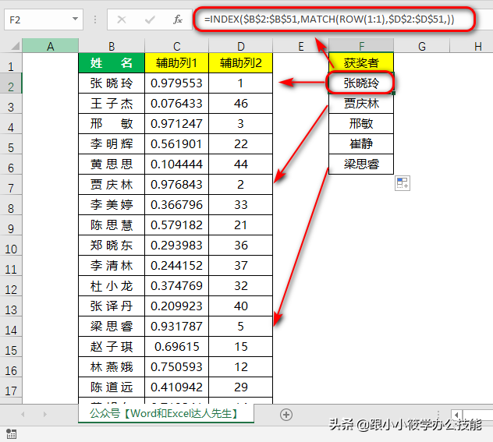
Task: Select the sheet tab 公众号【Word和Excel达人先生】
Action: [x=166, y=413]
